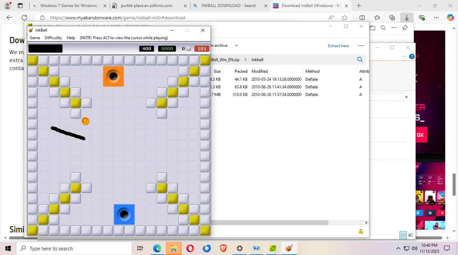Image resolution: width=458 pixels, height=255 pixels.
Task: Open the Help menu in InkBall
Action: (x=71, y=38)
